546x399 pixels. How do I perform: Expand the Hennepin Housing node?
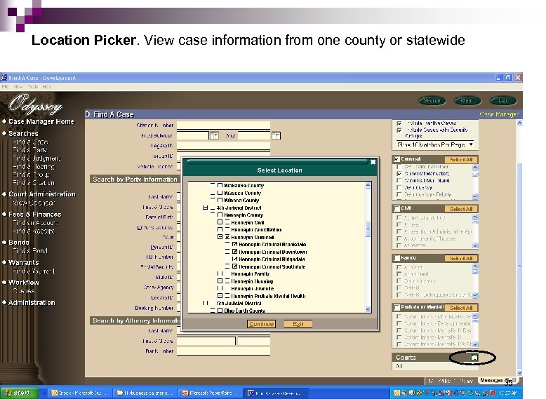[x=220, y=281]
